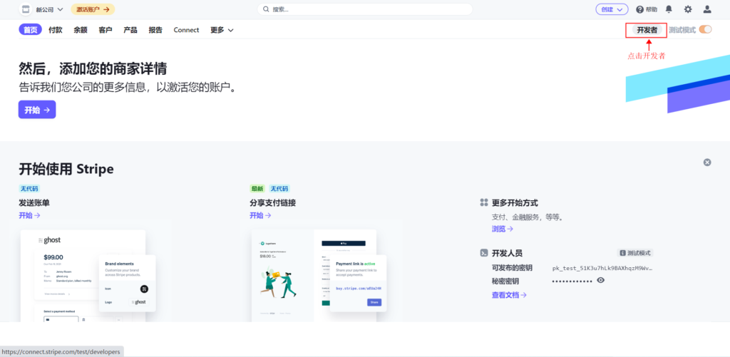Switch to the 付款 tab
730x357 pixels.
click(x=56, y=30)
